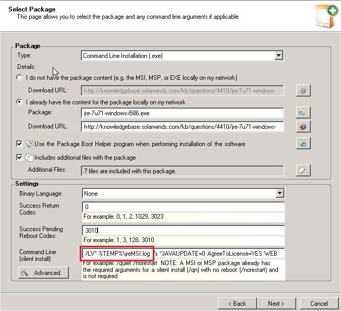
Task: Toggle Use the Package Boot Helper checkbox
Action: click(19, 143)
